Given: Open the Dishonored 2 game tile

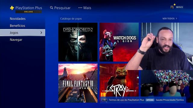Looking at the screenshot, I should click(78, 42).
